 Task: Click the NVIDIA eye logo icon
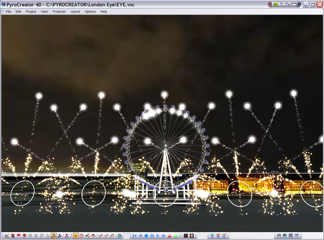click(x=275, y=4)
